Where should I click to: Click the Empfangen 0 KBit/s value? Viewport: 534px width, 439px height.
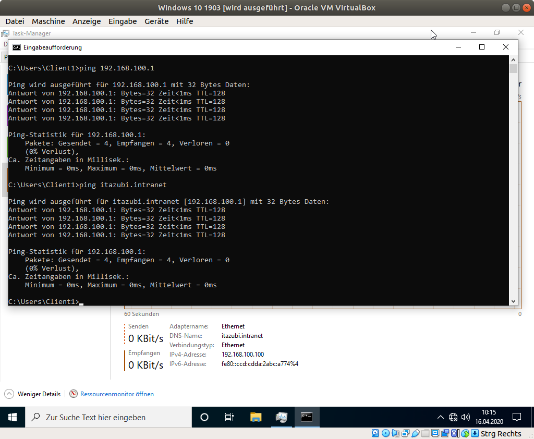coord(146,365)
